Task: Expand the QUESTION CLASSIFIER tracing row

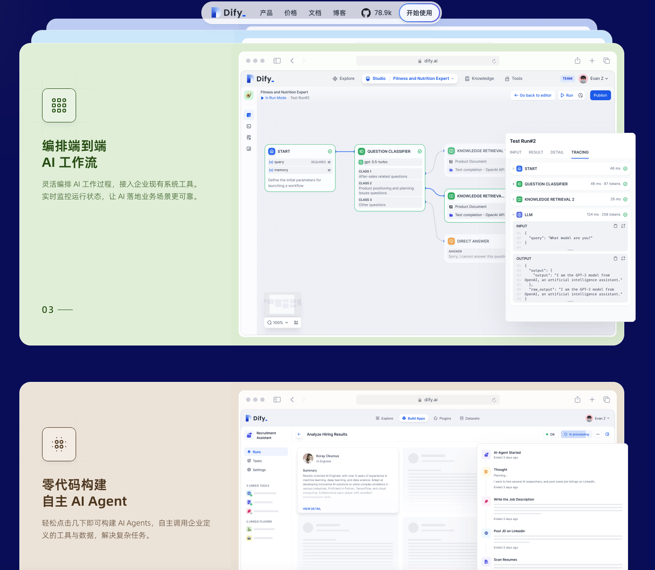Action: click(x=513, y=184)
